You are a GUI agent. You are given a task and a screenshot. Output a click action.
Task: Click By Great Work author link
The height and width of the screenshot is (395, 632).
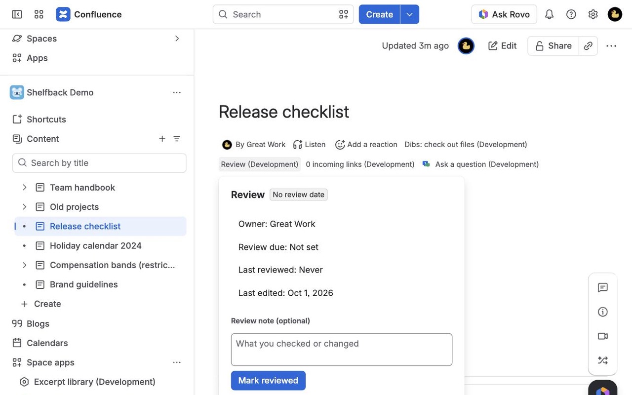tap(260, 145)
